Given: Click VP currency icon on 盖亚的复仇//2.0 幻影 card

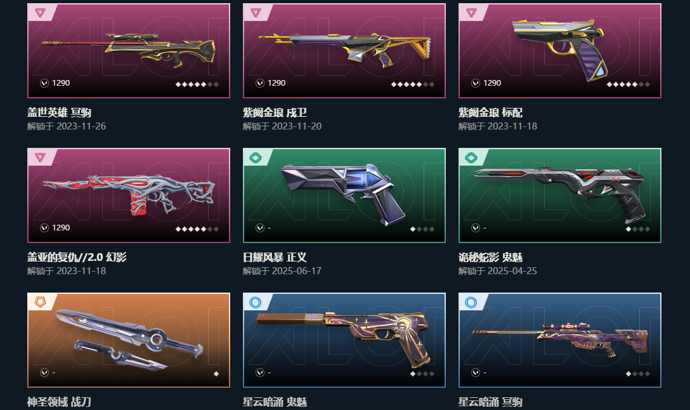Looking at the screenshot, I should (x=44, y=228).
